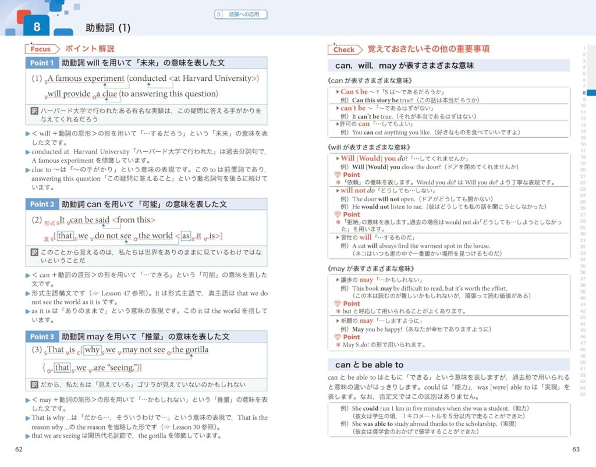Select heading 助動詞 can を用いて「可能」の意味を表した文
This screenshot has width=596, height=467.
tap(144, 204)
